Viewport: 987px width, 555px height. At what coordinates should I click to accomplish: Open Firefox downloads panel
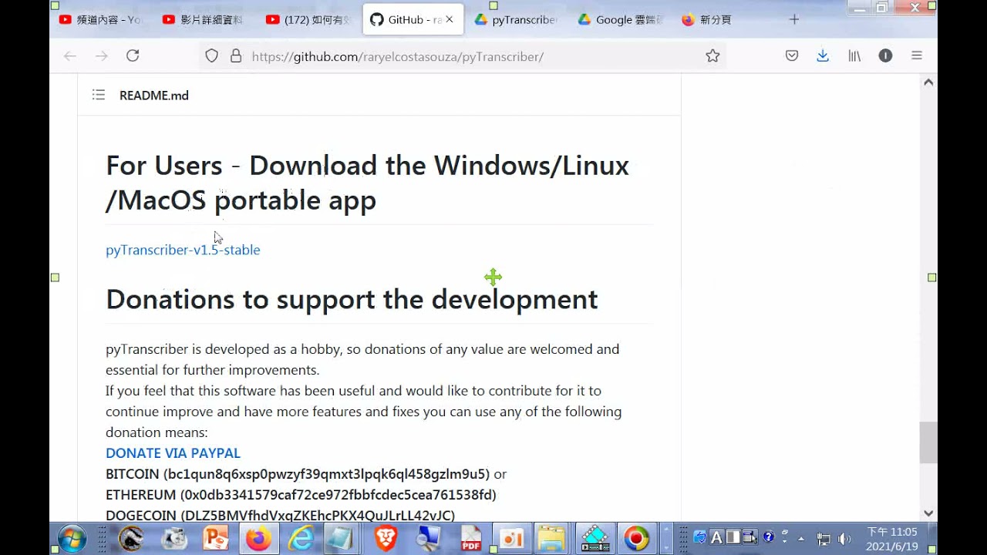pos(823,55)
